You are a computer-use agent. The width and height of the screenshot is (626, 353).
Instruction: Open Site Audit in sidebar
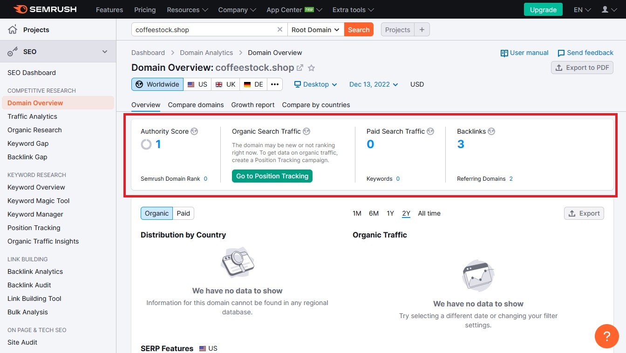[22, 342]
